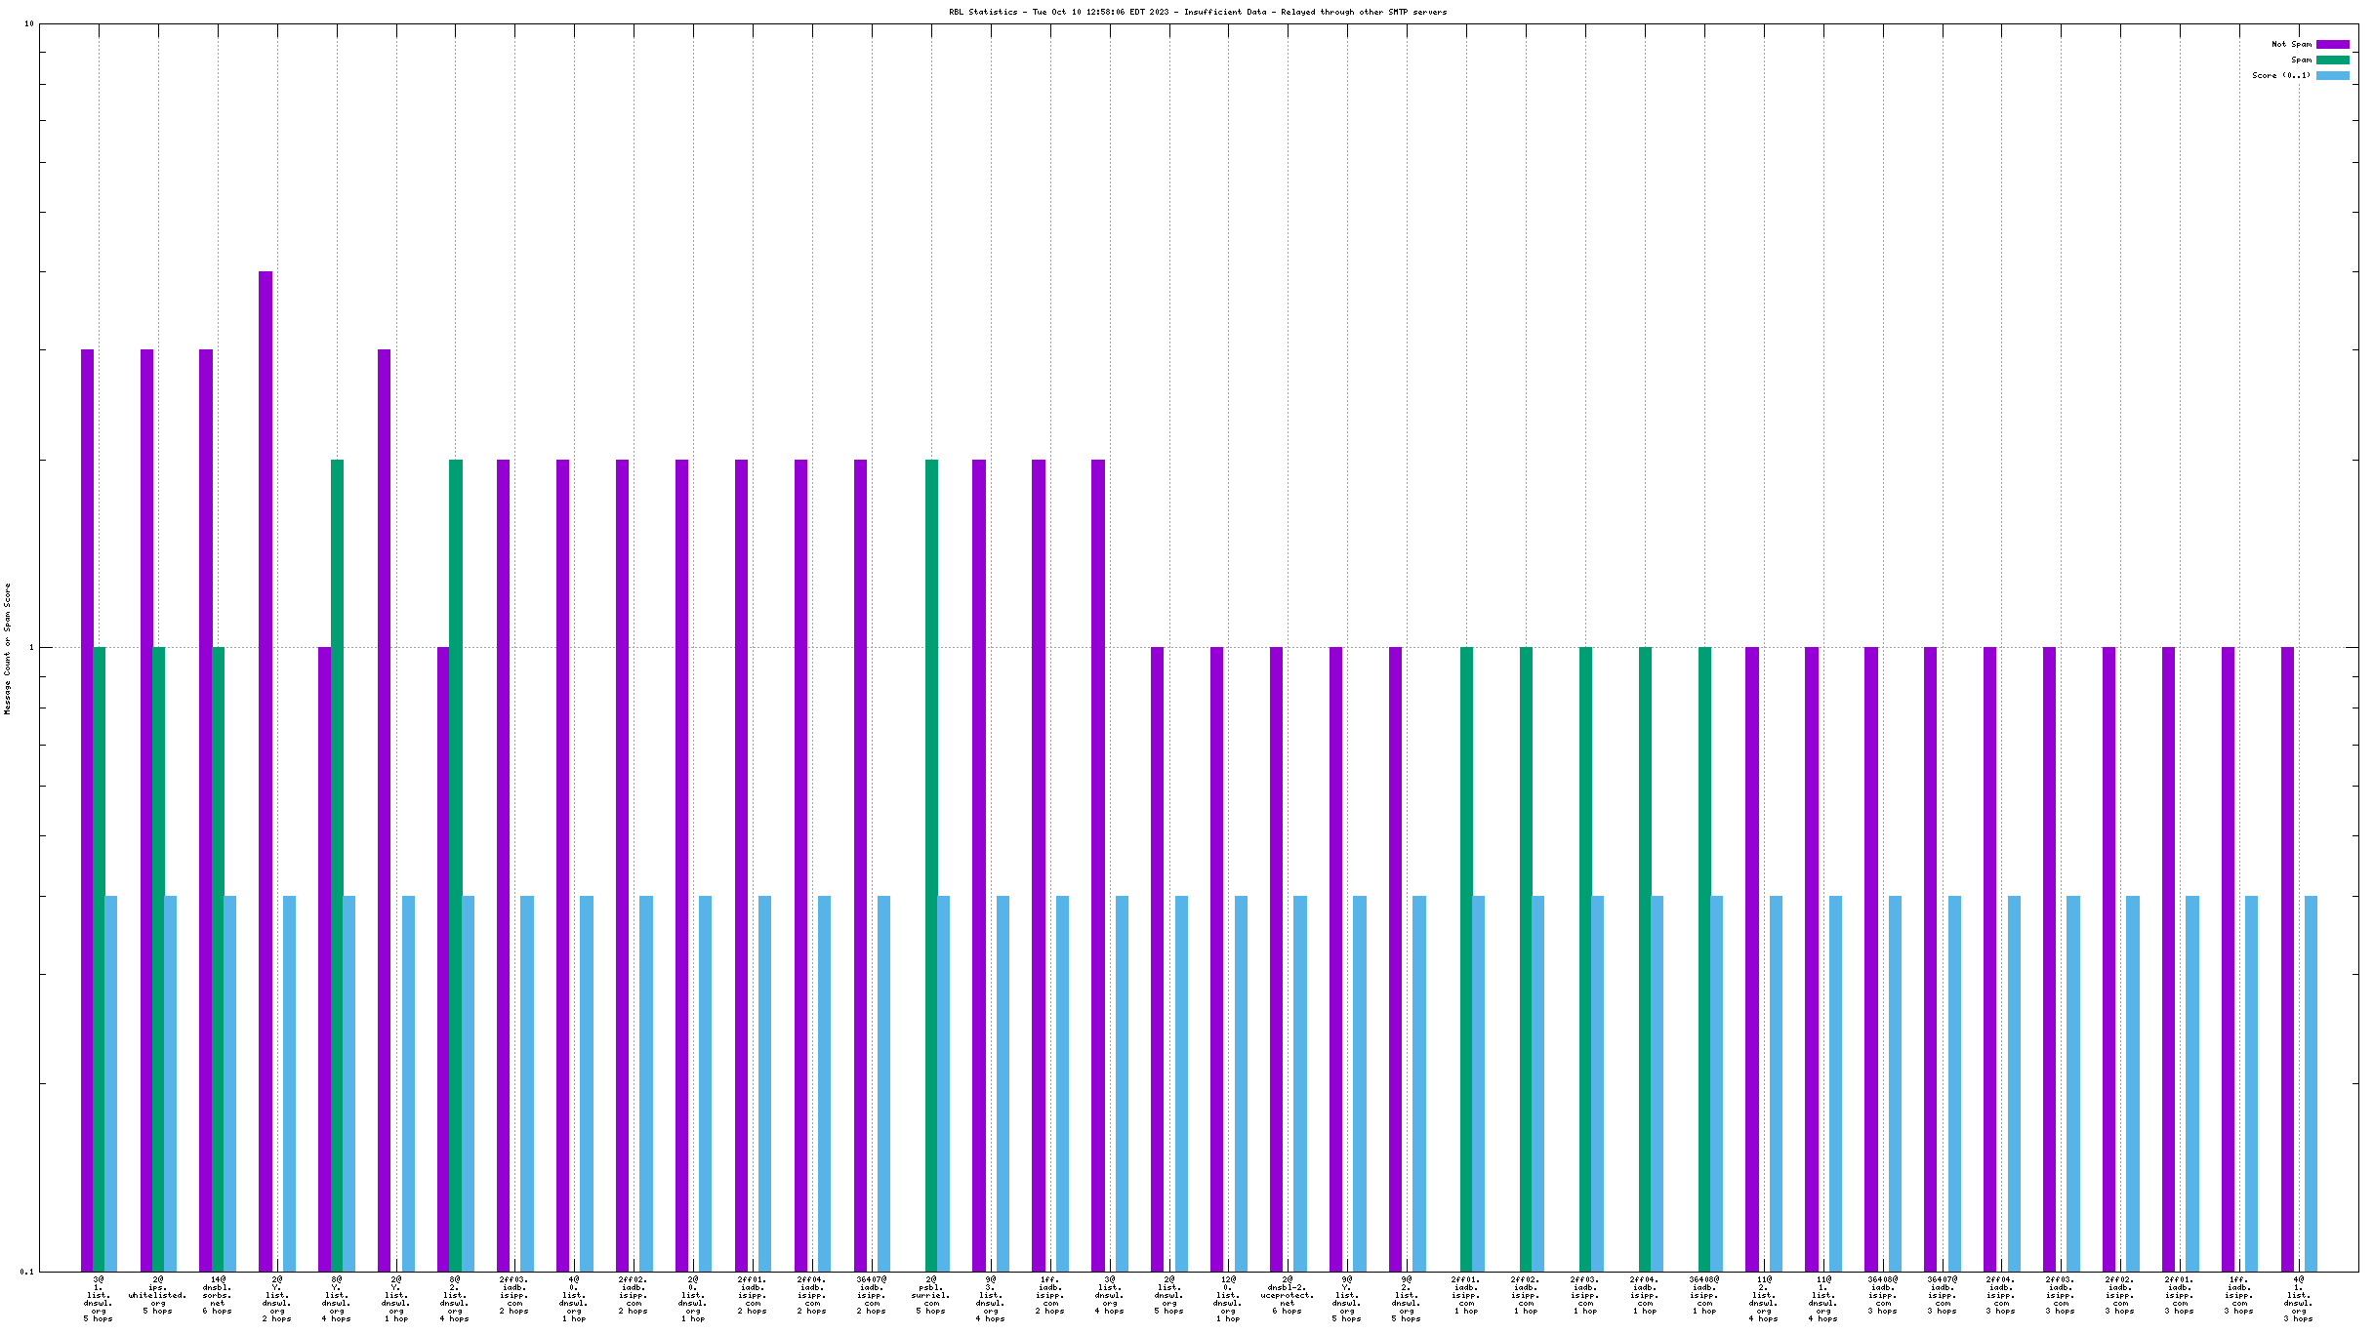The image size is (2374, 1335).
Task: Click the 'Score (0..1)' legend text
Action: coord(2280,75)
